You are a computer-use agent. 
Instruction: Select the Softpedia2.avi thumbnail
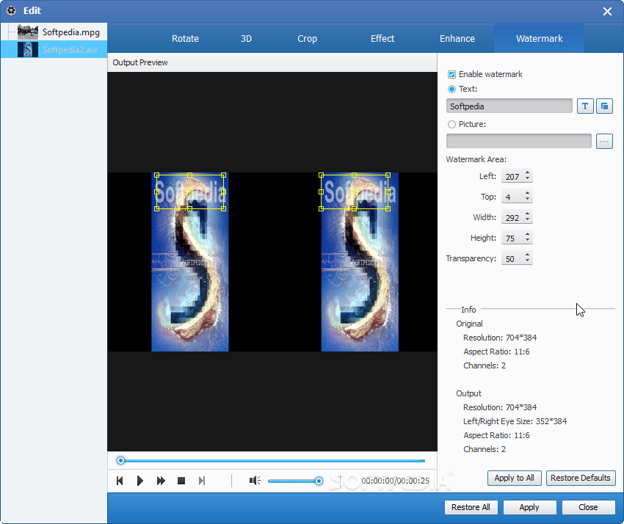(x=28, y=49)
